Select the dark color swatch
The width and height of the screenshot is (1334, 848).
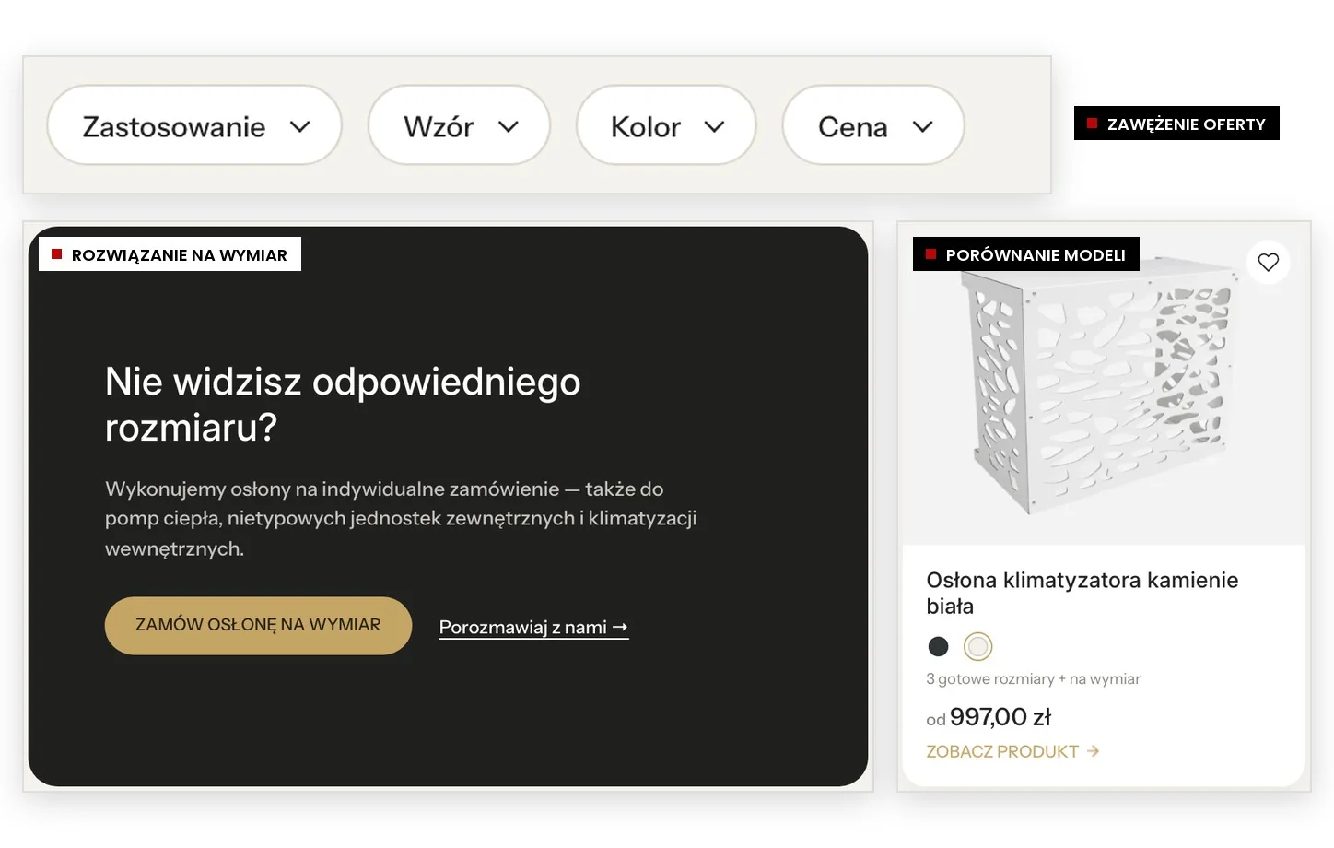point(938,646)
